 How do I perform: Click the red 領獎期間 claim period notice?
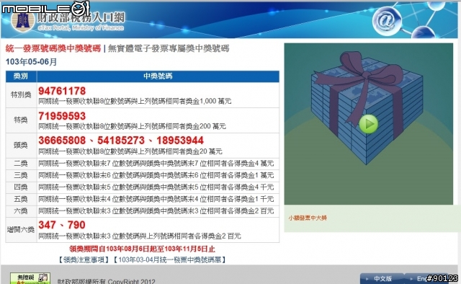pos(143,249)
